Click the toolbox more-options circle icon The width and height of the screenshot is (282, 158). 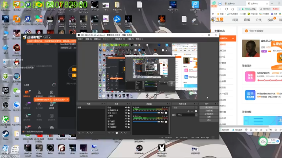[x=54, y=85]
